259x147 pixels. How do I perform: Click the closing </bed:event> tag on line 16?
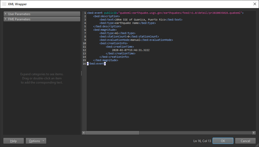96,63
